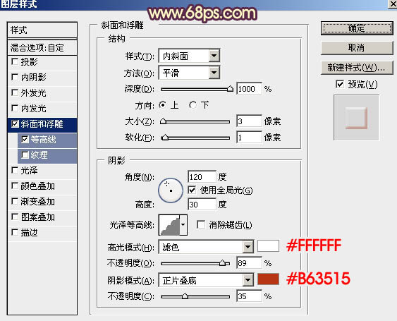Open the 高光模式 dropdown showing 滤色
The image size is (397, 321).
206,247
